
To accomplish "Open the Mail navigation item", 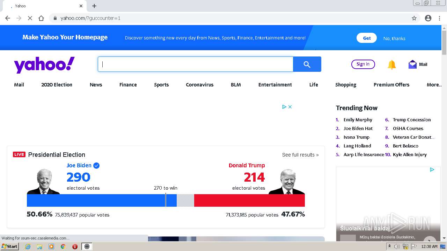I will pyautogui.click(x=19, y=85).
